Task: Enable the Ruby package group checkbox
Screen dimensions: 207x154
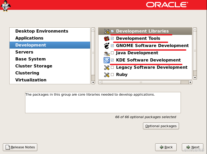Action: [112, 75]
